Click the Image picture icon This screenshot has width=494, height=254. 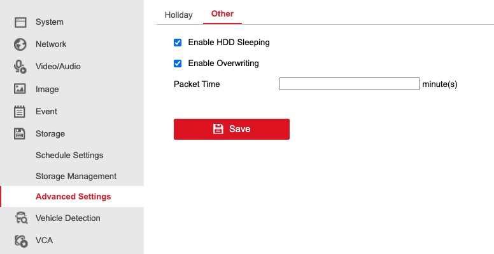click(x=20, y=89)
